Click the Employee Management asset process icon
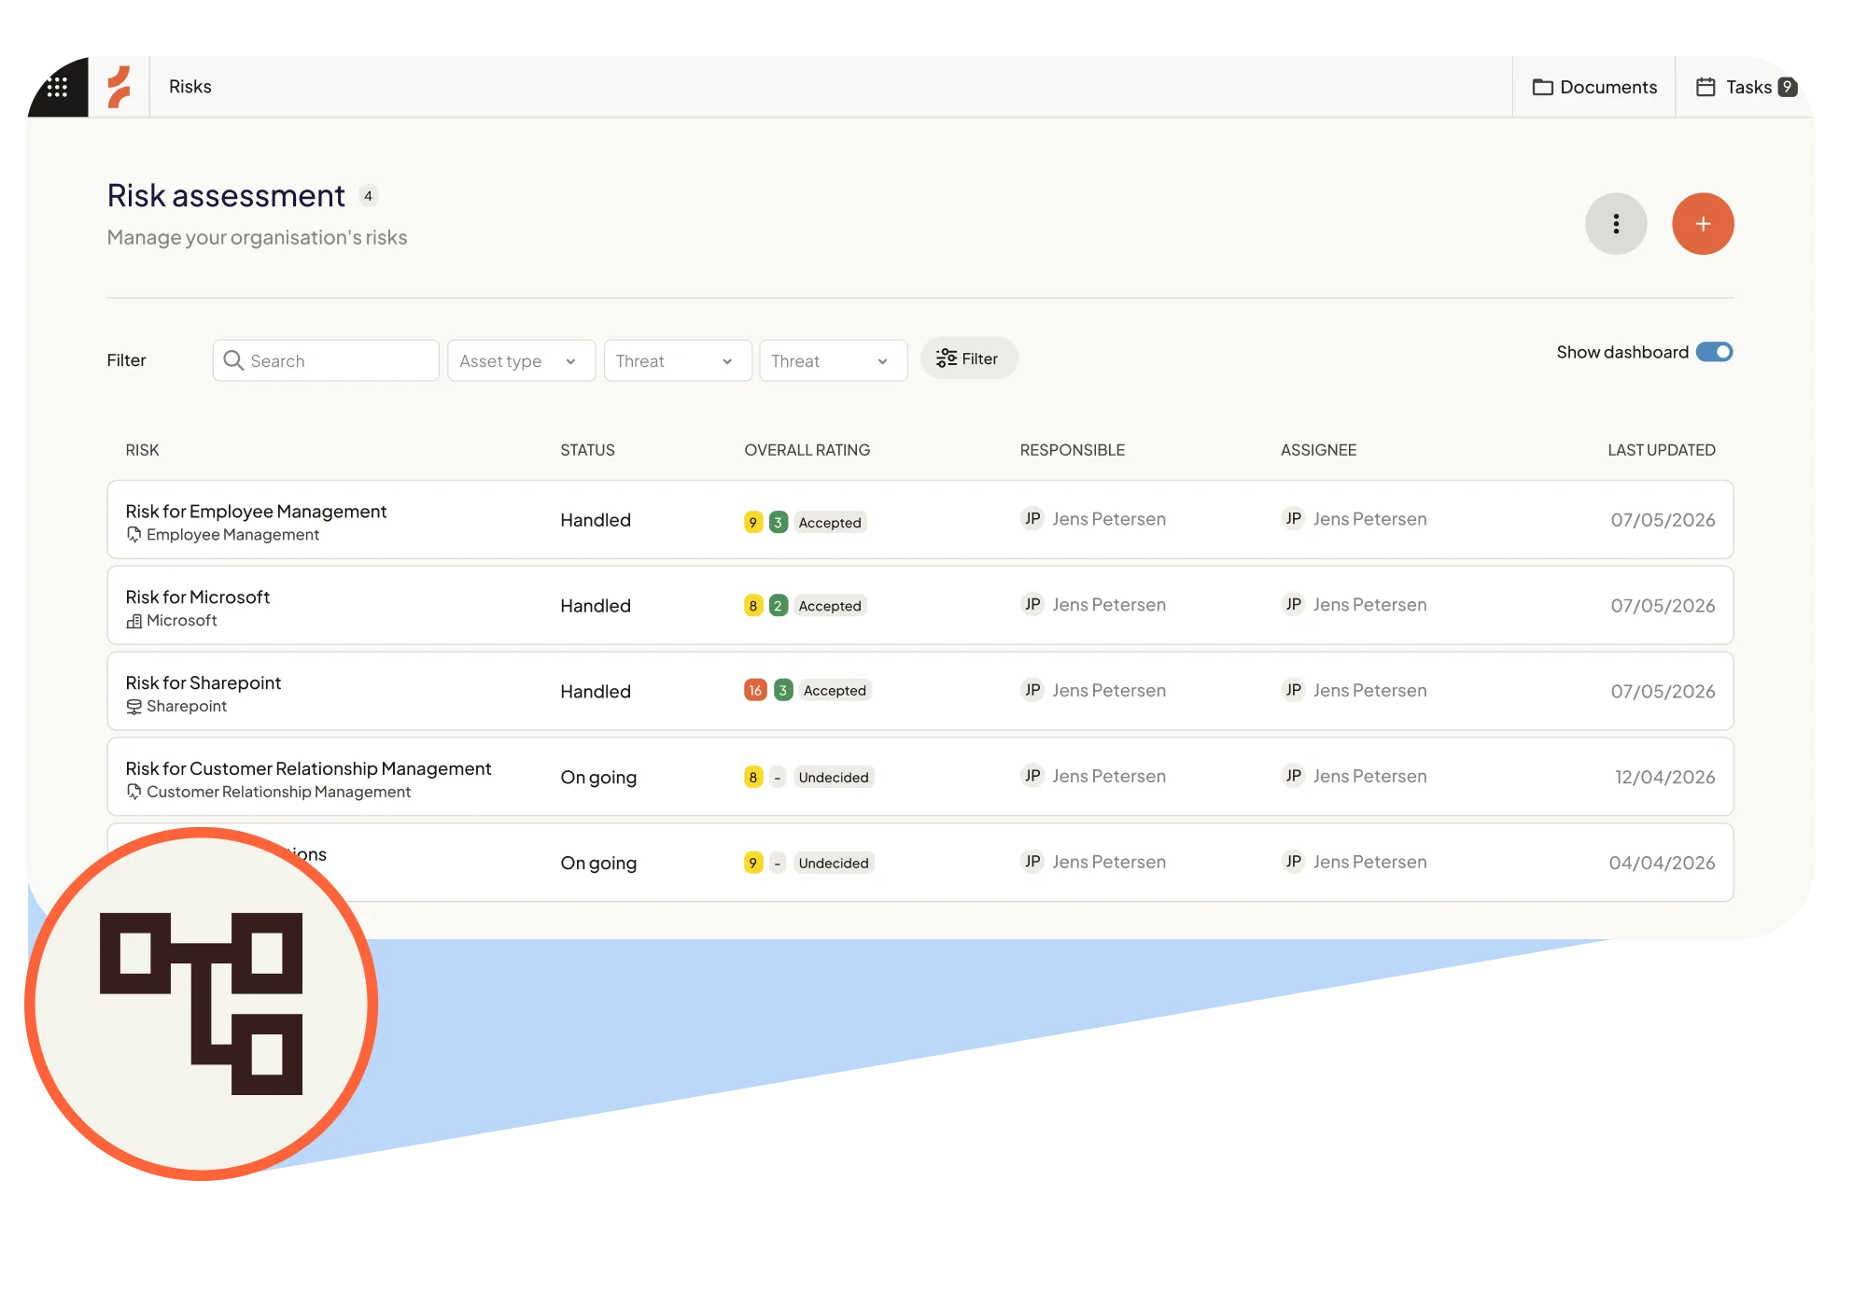The width and height of the screenshot is (1867, 1307). 133,535
